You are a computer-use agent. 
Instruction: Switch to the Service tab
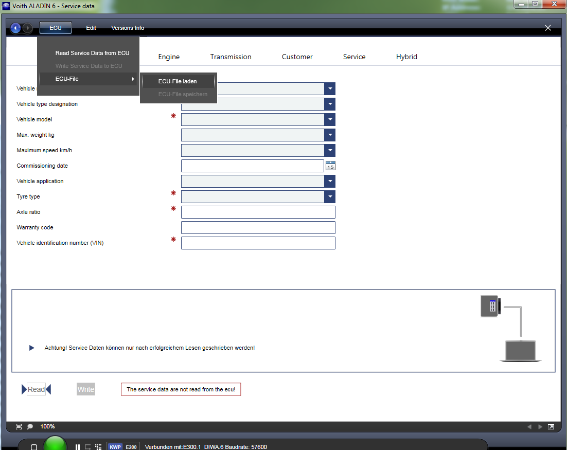coord(355,57)
